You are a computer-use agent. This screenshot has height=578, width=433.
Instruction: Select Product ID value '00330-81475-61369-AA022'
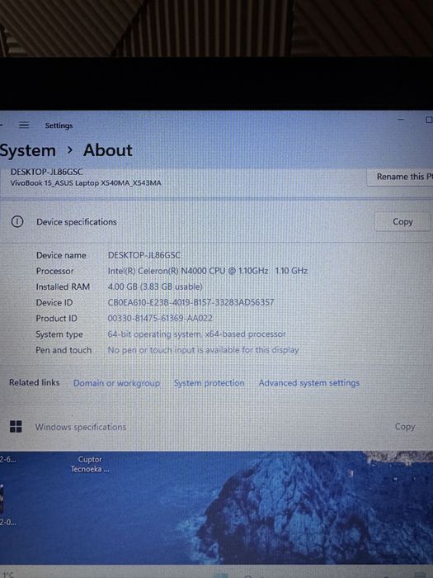160,318
